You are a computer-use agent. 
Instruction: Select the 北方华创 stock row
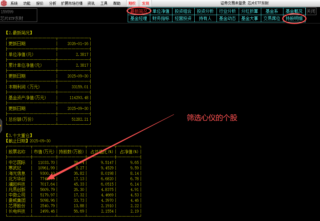(x=74, y=179)
